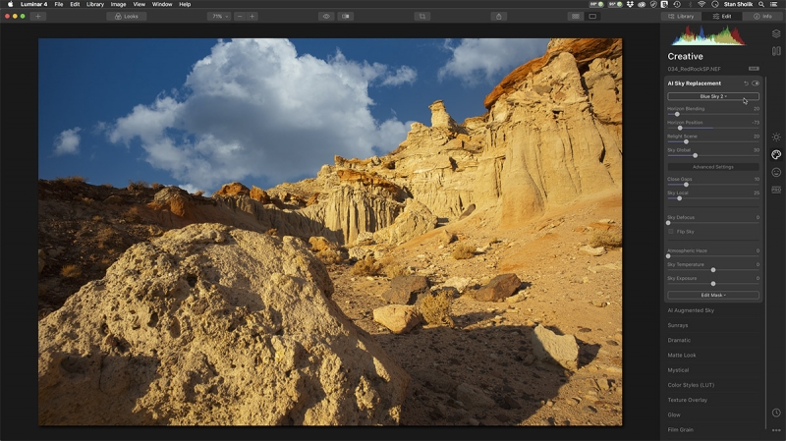Open the Help menu
This screenshot has width=786, height=441.
(x=185, y=4)
